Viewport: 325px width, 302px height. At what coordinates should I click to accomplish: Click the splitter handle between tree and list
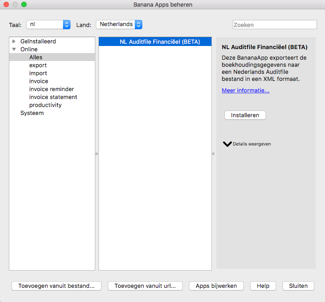97,154
